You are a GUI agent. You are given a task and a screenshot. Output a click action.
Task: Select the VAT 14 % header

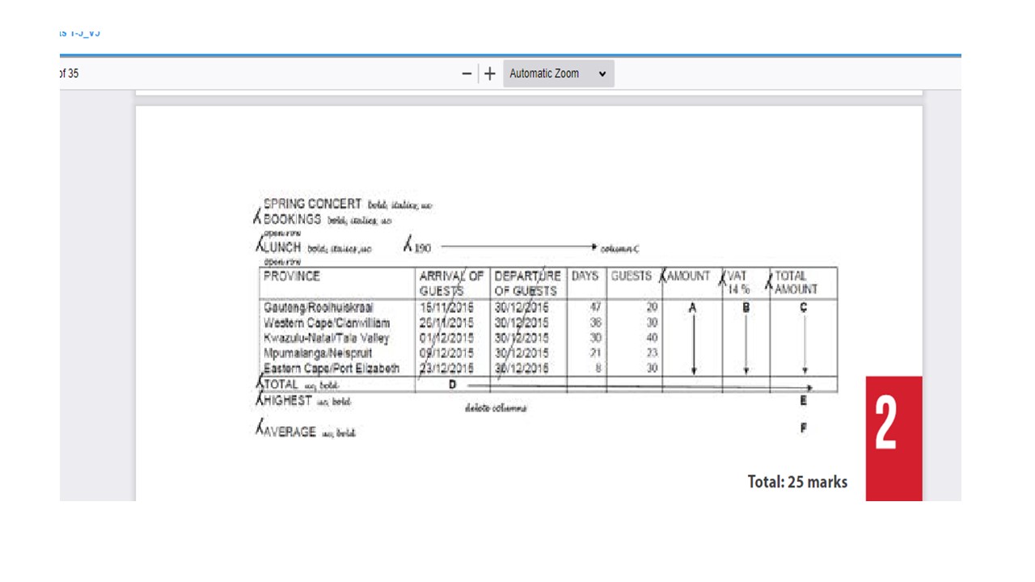click(x=737, y=283)
